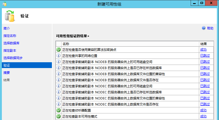This screenshot has height=120, width=219.
Task: Close the 新建可用性组 window
Action: 211,3
